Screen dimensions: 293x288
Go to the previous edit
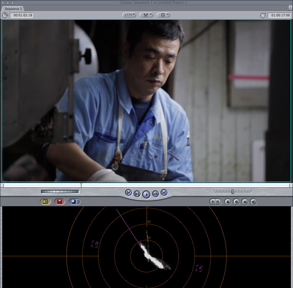129,193
